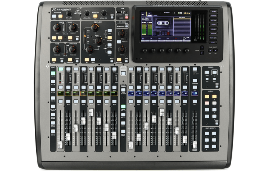
Task: Select the Matrix Main C layer button
Action: [123, 131]
